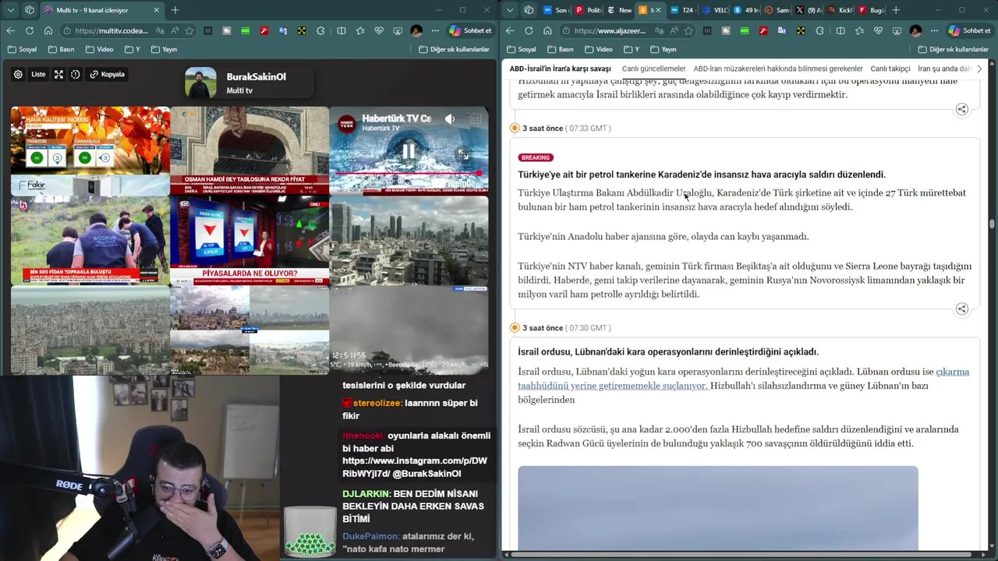Open Habertürk TV channel logo in player
The width and height of the screenshot is (998, 561).
347,122
